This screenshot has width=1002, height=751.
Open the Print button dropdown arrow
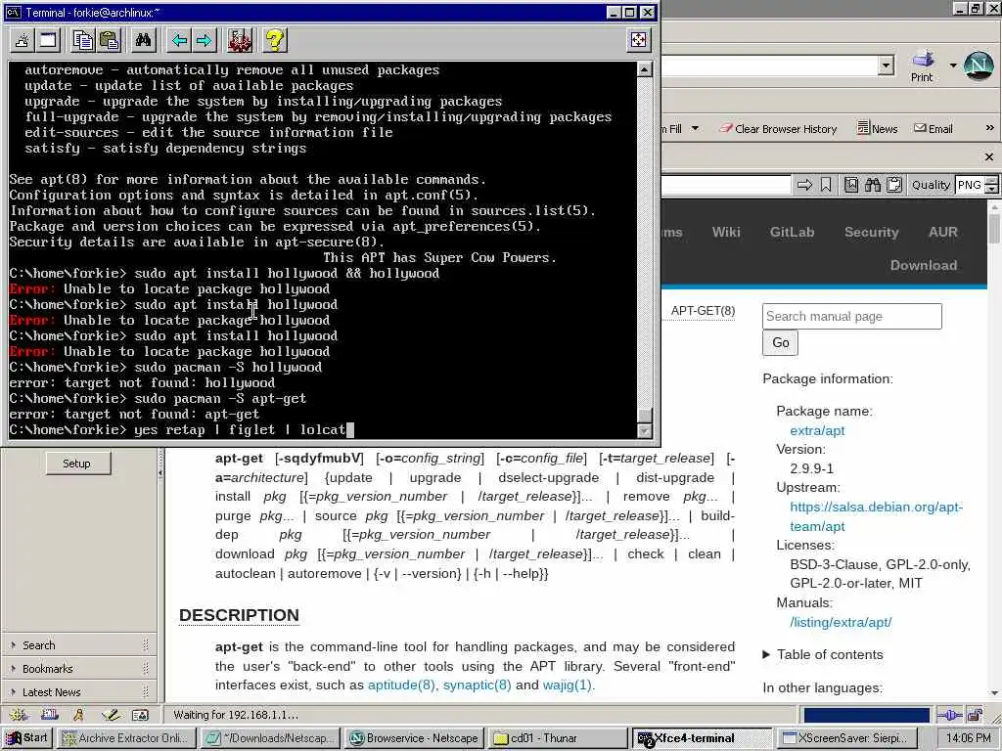click(952, 66)
